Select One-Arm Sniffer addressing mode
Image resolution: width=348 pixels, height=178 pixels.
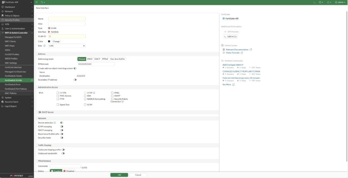point(117,59)
